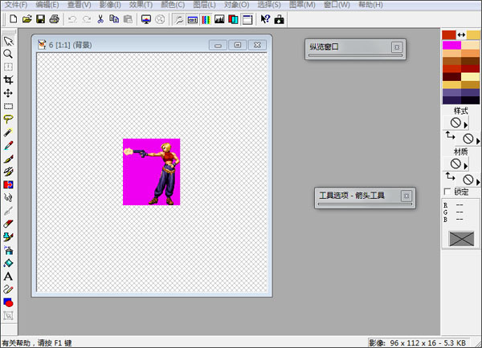Print the current image

tap(55, 19)
